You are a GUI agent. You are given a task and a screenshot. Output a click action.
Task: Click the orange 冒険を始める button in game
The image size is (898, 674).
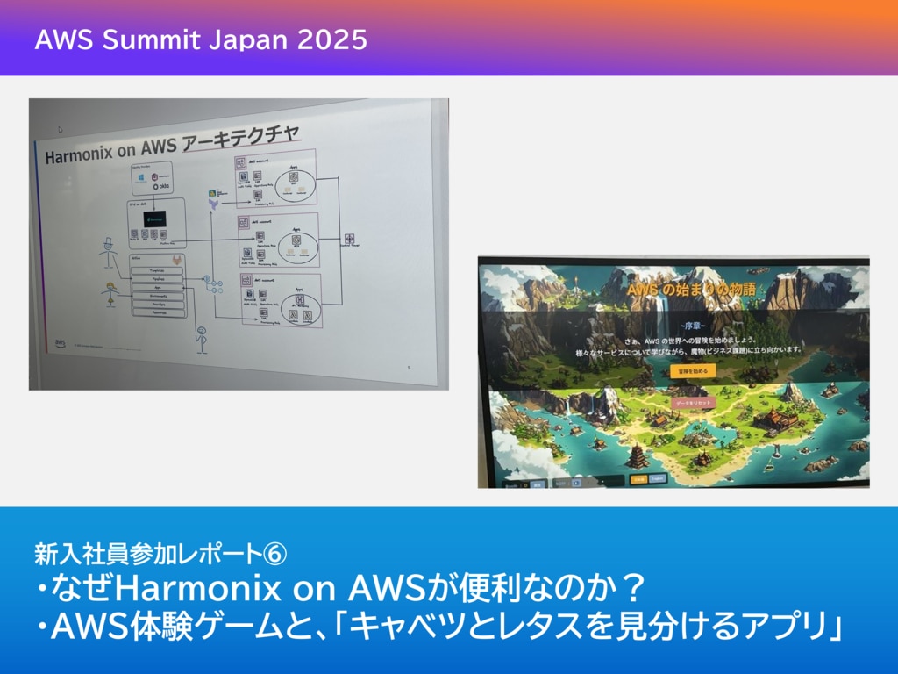click(x=693, y=371)
